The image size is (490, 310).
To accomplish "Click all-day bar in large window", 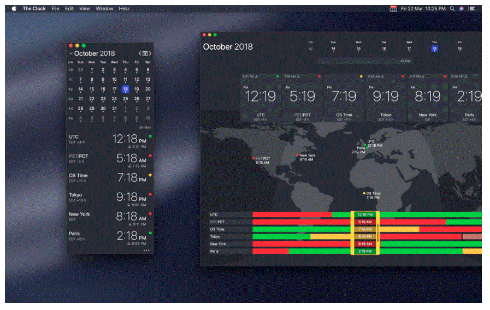I will [365, 61].
